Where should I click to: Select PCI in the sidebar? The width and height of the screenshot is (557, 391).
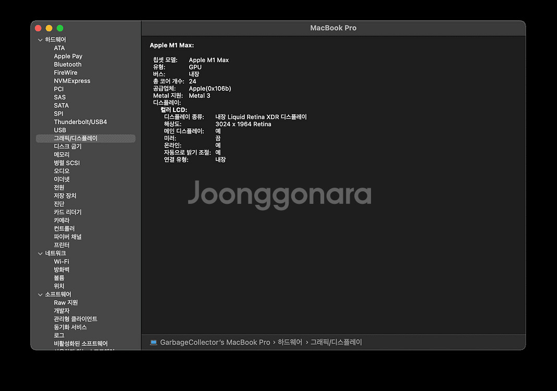[58, 89]
